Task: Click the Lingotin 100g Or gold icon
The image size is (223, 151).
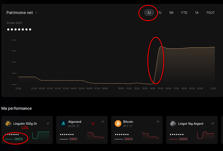Action: (8, 123)
